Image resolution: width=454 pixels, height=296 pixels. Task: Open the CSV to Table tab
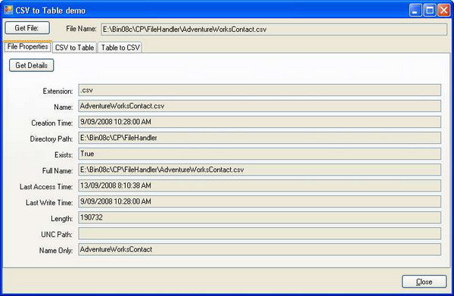(74, 48)
